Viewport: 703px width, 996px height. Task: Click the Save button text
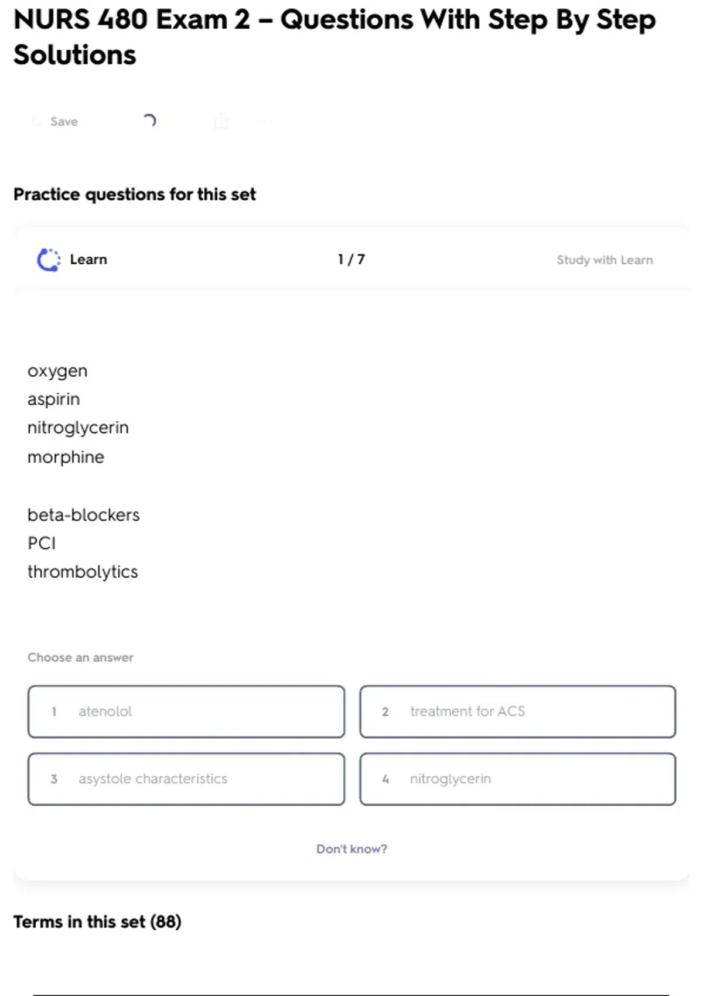[64, 121]
